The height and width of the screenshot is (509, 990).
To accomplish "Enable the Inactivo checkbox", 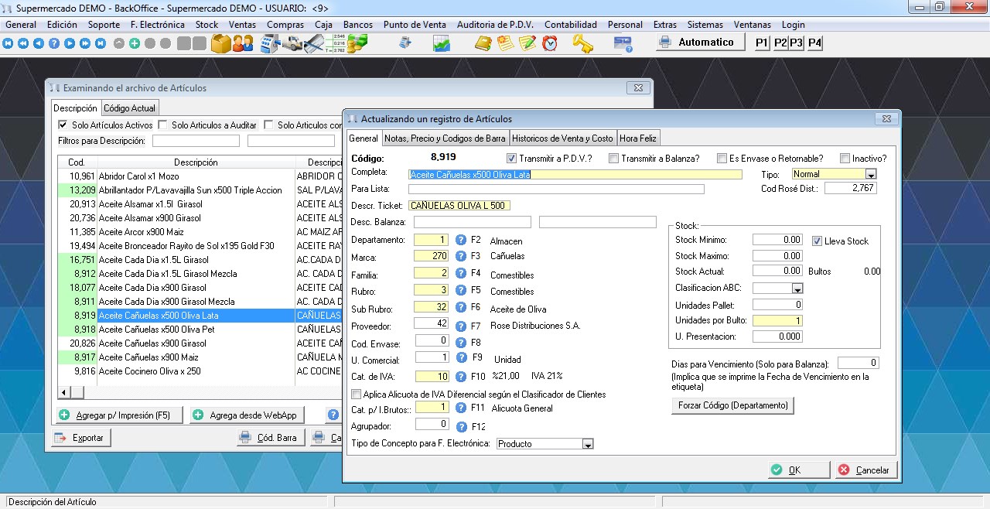I will point(845,159).
